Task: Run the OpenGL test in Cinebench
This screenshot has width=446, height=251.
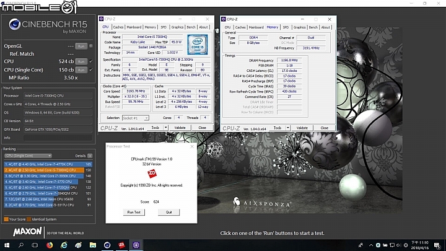Action: point(81,46)
